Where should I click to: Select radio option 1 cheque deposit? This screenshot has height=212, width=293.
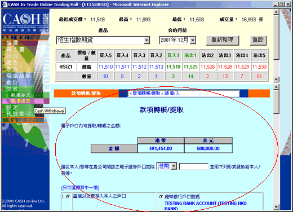68,197
